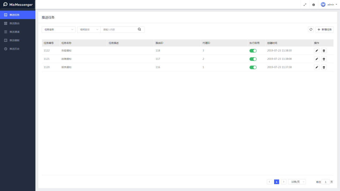The height and width of the screenshot is (191, 340).
Task: Click the next page arrow button
Action: click(284, 182)
